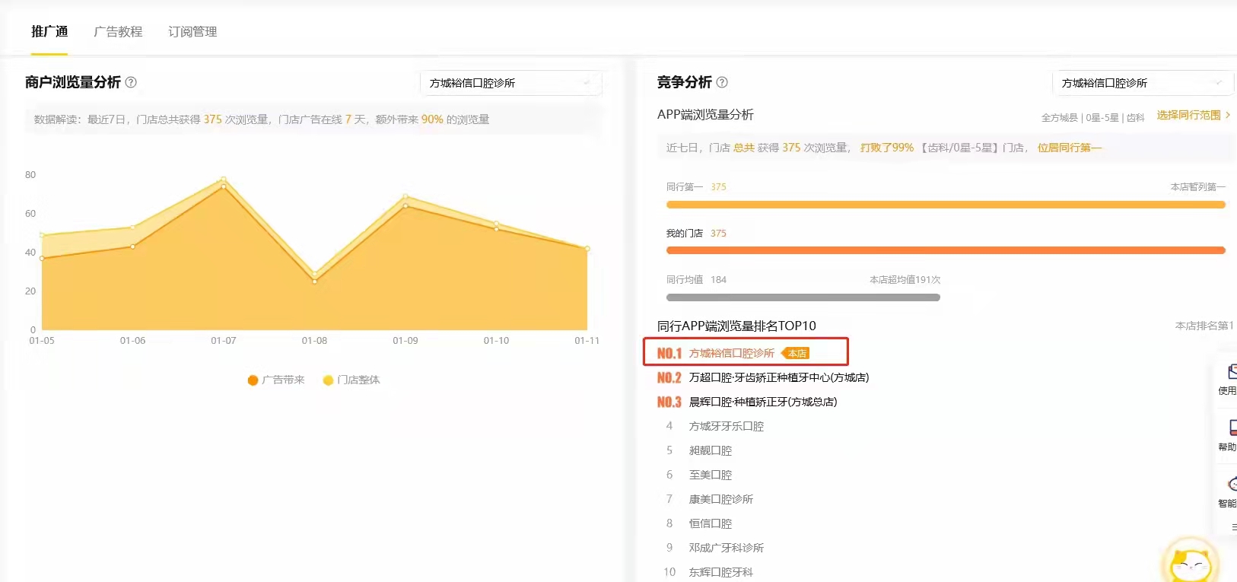Click the 本店排名第1 text
This screenshot has height=582, width=1237.
1204,326
